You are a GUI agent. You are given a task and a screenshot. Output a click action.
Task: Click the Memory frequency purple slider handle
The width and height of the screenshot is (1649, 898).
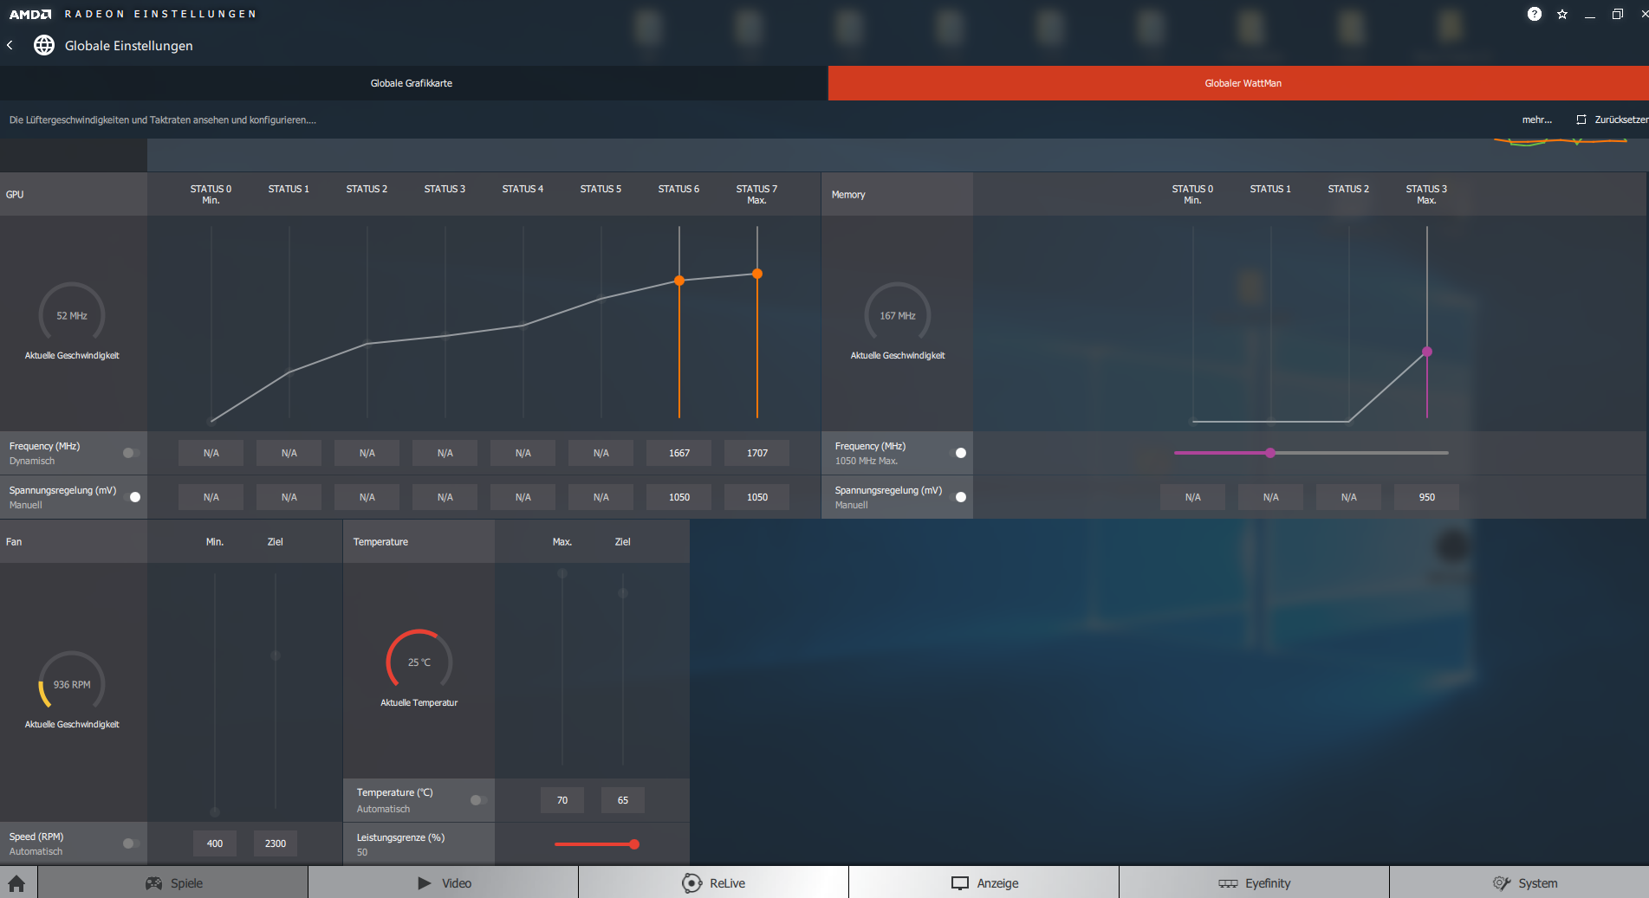1270,453
